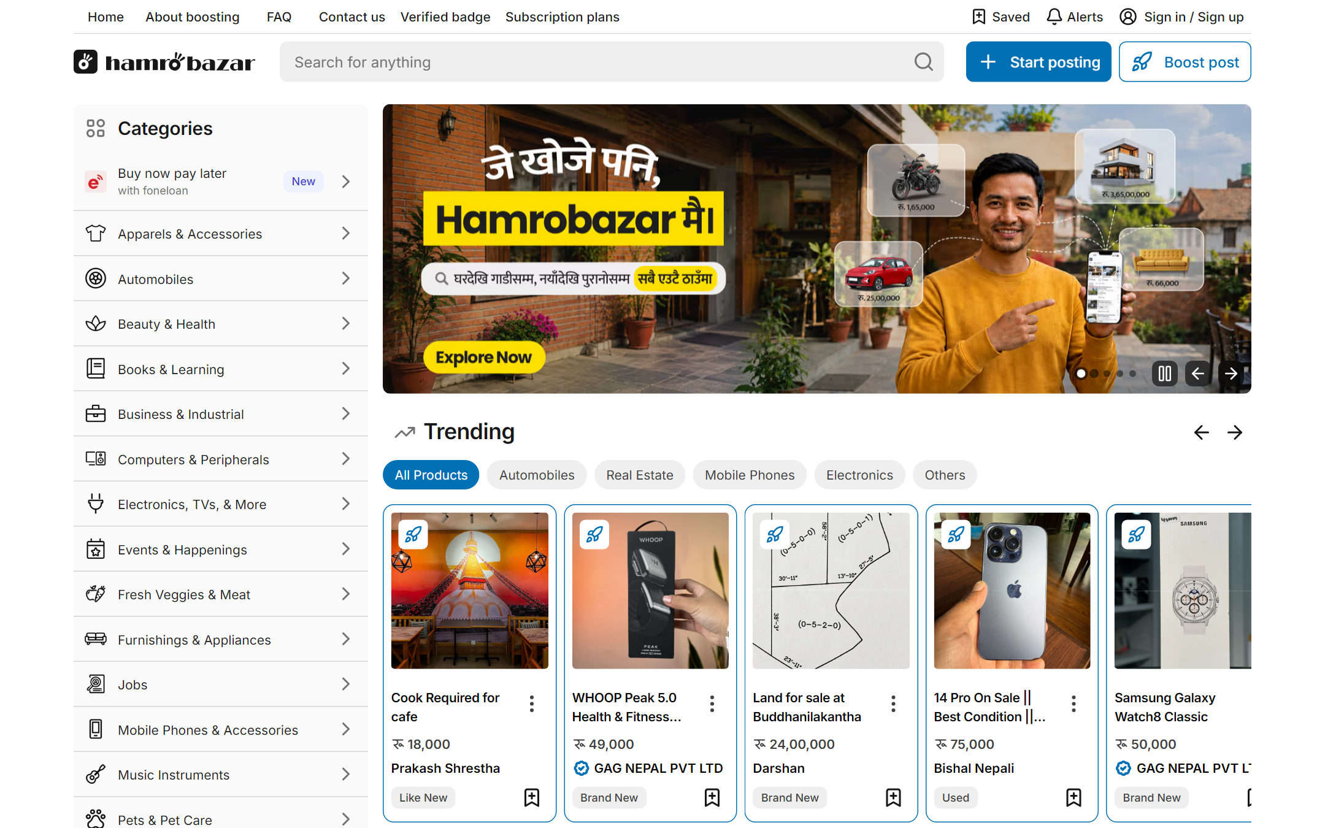Open the Contact us link

pos(352,17)
